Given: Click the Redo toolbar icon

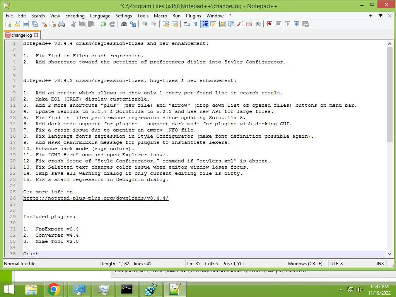Looking at the screenshot, I should click(112, 24).
